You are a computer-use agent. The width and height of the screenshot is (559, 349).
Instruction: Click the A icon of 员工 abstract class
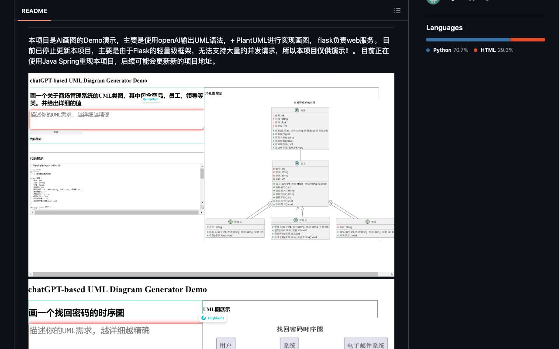[297, 164]
